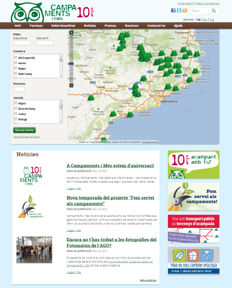
Task: Click the Buscar terreny button
Action: [24, 130]
